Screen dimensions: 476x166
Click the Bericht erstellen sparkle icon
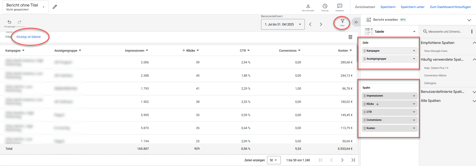tap(369, 20)
